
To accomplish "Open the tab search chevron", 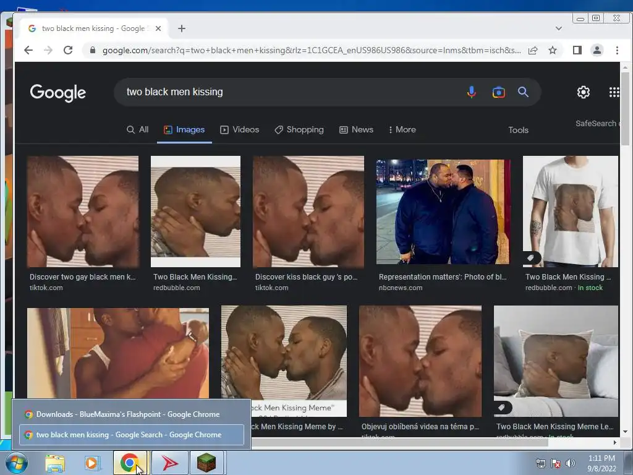I will click(559, 28).
